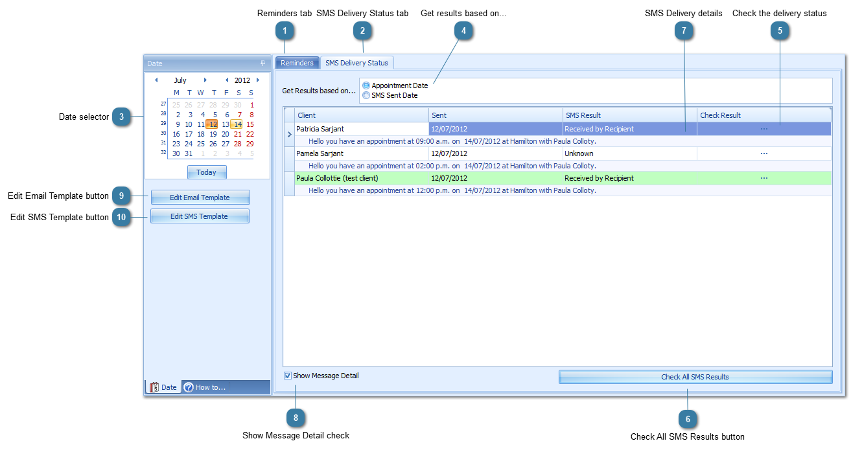
Task: Select July 12 in the calendar
Action: coord(213,124)
